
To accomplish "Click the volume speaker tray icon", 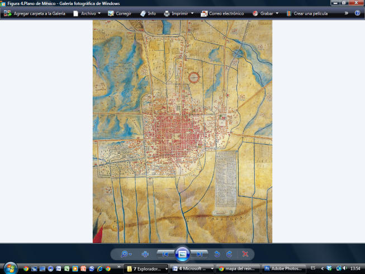I will coord(345,268).
